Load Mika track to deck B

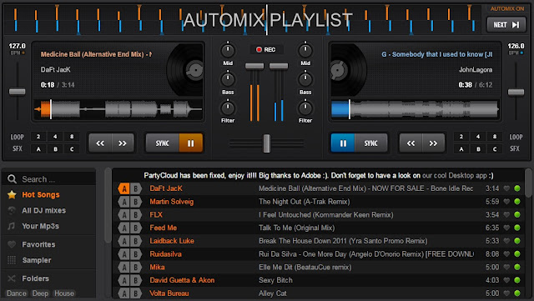click(x=135, y=268)
